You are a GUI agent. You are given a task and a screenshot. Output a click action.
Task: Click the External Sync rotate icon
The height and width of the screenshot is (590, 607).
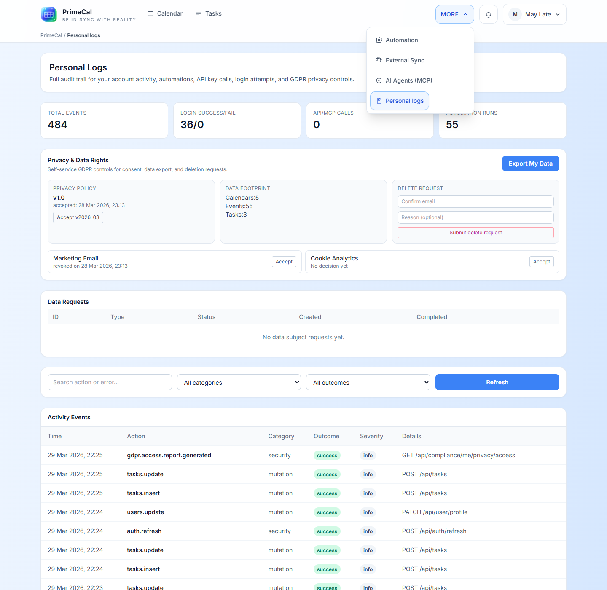coord(379,60)
